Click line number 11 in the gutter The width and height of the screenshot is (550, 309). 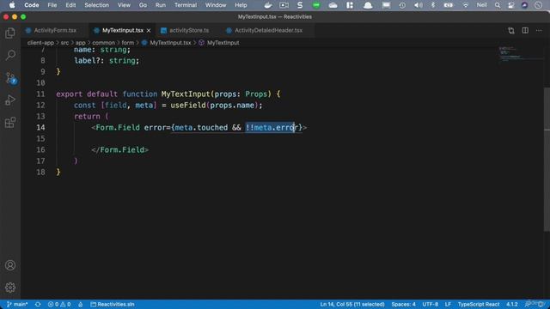coord(40,94)
